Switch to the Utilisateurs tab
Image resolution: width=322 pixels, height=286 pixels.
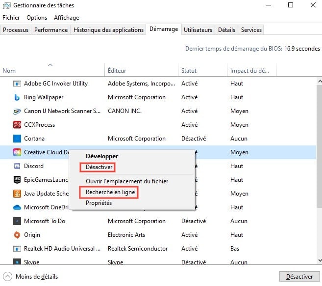pos(198,30)
